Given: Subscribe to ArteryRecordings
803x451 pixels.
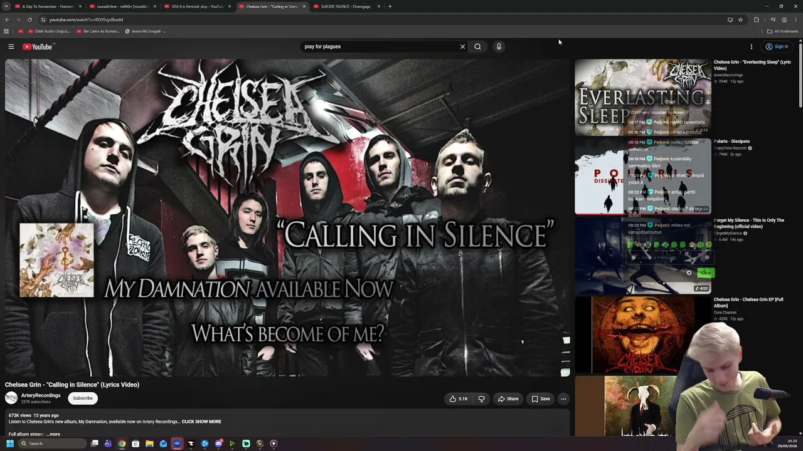Looking at the screenshot, I should pyautogui.click(x=83, y=398).
